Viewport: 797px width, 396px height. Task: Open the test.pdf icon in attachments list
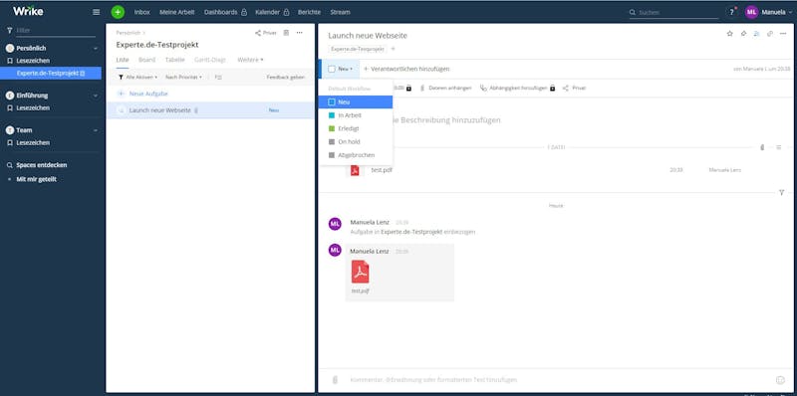[x=355, y=170]
